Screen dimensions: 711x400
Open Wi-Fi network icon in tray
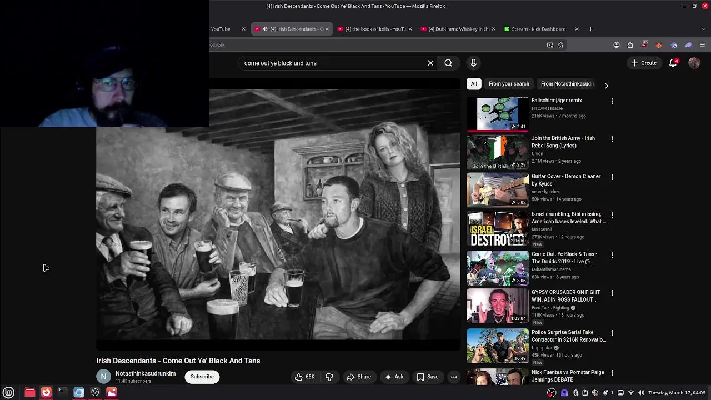click(x=631, y=393)
